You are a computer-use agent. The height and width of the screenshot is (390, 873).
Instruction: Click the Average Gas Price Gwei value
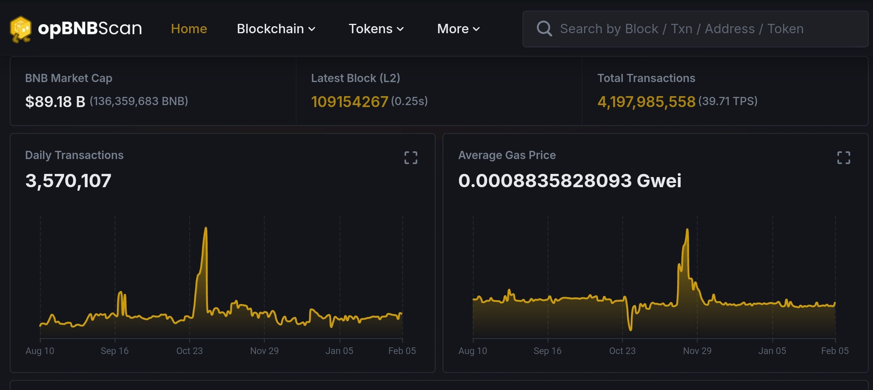coord(569,181)
